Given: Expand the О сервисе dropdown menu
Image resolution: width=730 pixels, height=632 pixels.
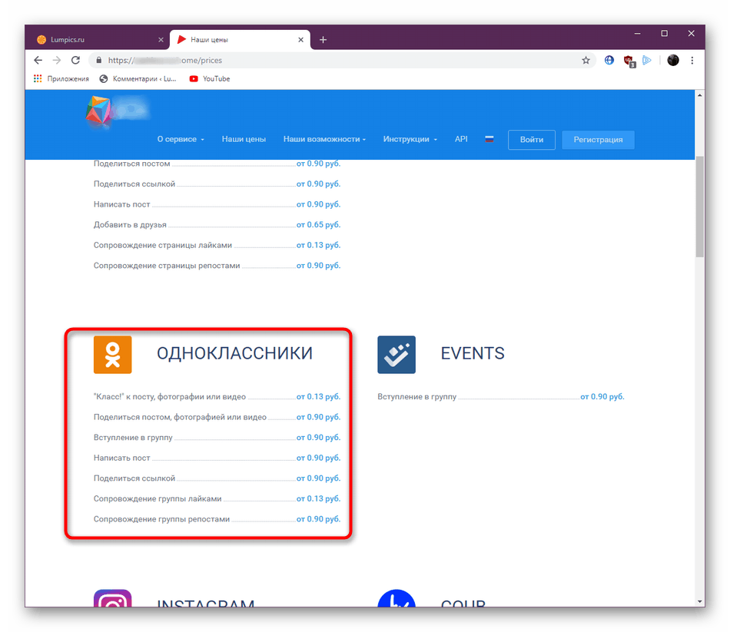Looking at the screenshot, I should [181, 139].
